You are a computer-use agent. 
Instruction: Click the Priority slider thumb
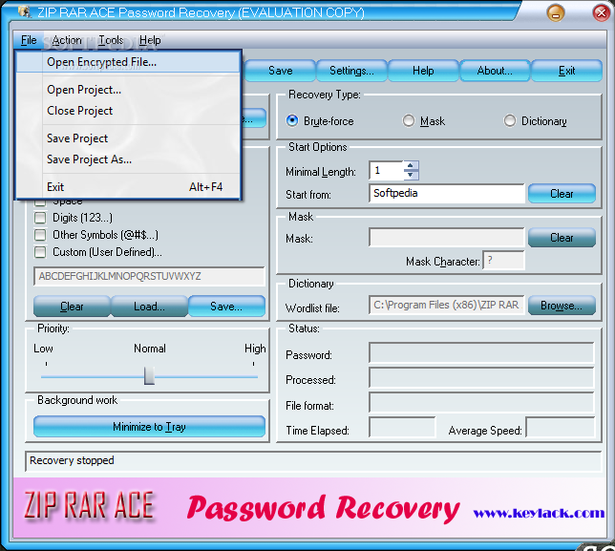(x=149, y=375)
